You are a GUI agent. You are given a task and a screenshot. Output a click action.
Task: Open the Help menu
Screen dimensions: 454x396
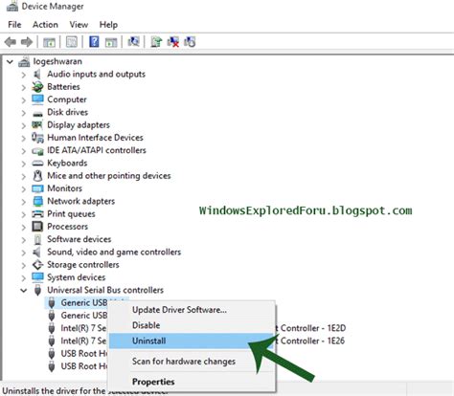(x=108, y=25)
